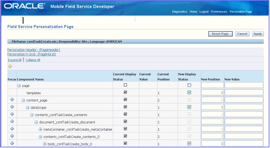Click Current Display Status checkbox for page
This screenshot has height=148, width=270.
coord(126,85)
